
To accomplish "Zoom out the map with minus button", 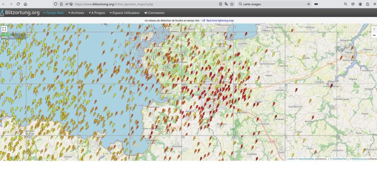I will point(374,35).
